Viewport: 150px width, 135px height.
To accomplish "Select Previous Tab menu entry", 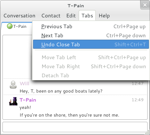I will coord(91,26).
